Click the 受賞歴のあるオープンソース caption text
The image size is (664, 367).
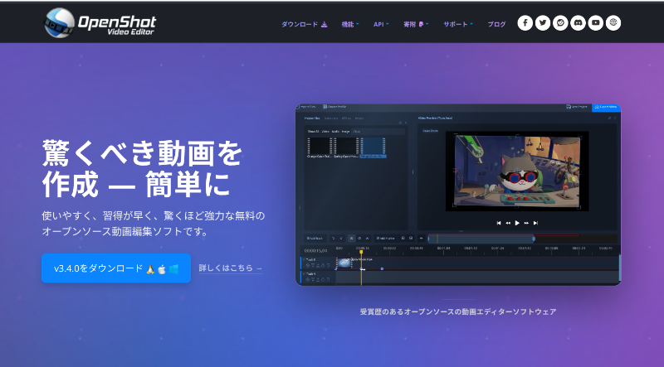(x=458, y=311)
